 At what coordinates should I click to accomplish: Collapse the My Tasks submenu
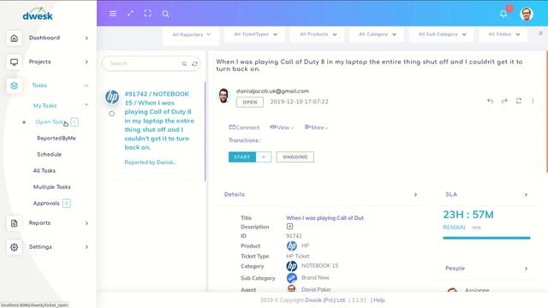(x=86, y=104)
